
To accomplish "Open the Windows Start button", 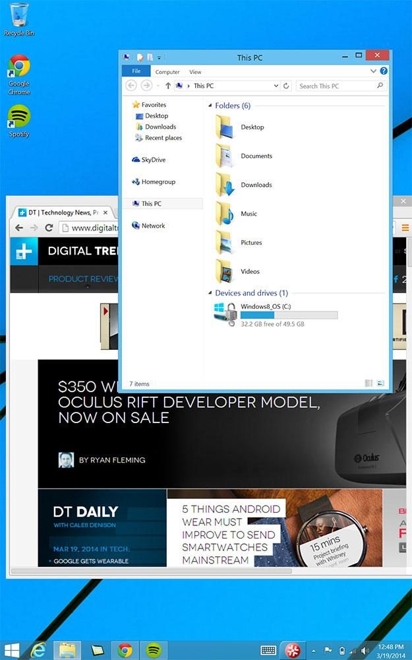I will (11, 650).
